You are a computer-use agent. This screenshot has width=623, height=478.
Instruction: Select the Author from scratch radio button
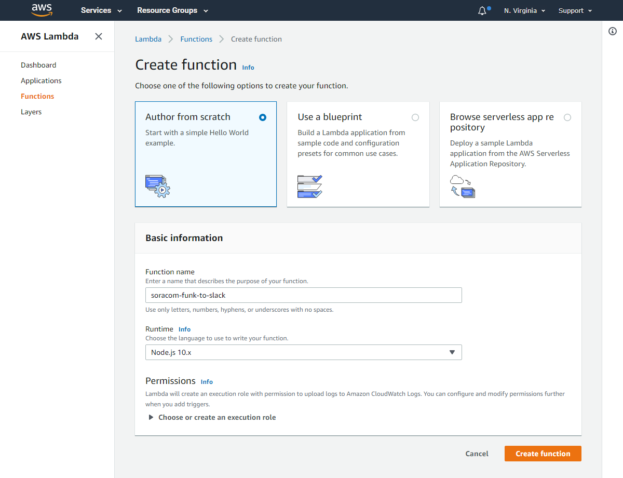click(263, 117)
